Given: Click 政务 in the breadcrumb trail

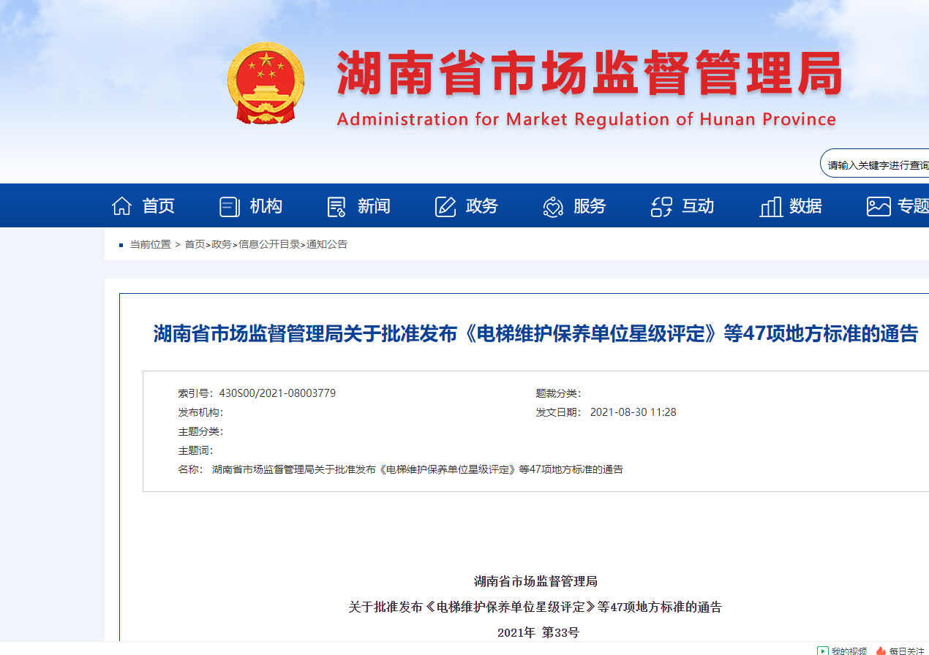Looking at the screenshot, I should pyautogui.click(x=221, y=245).
